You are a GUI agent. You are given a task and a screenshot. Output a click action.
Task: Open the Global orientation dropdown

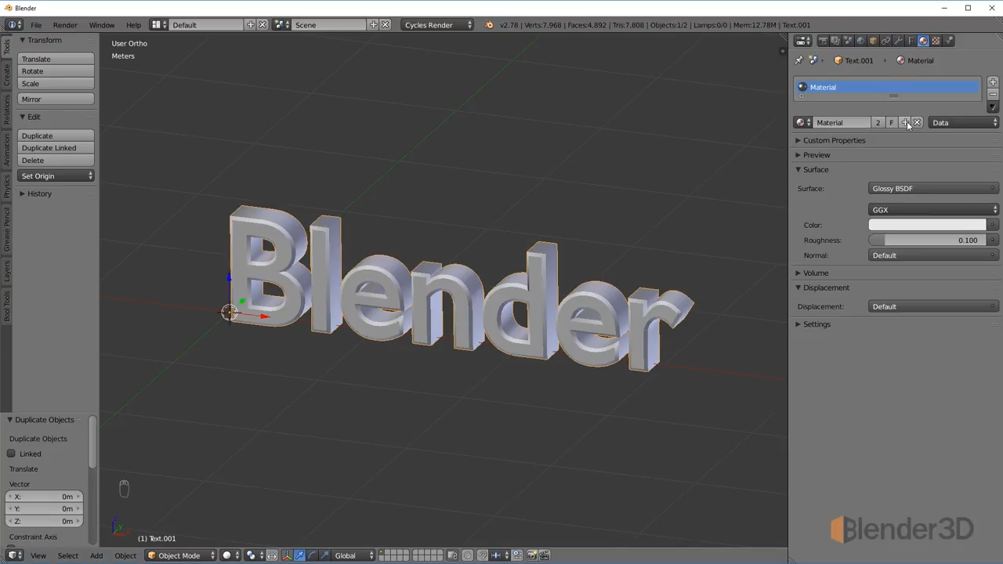click(354, 555)
